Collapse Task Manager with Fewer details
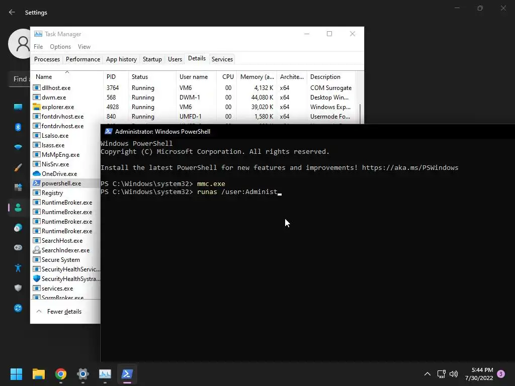 pos(59,312)
